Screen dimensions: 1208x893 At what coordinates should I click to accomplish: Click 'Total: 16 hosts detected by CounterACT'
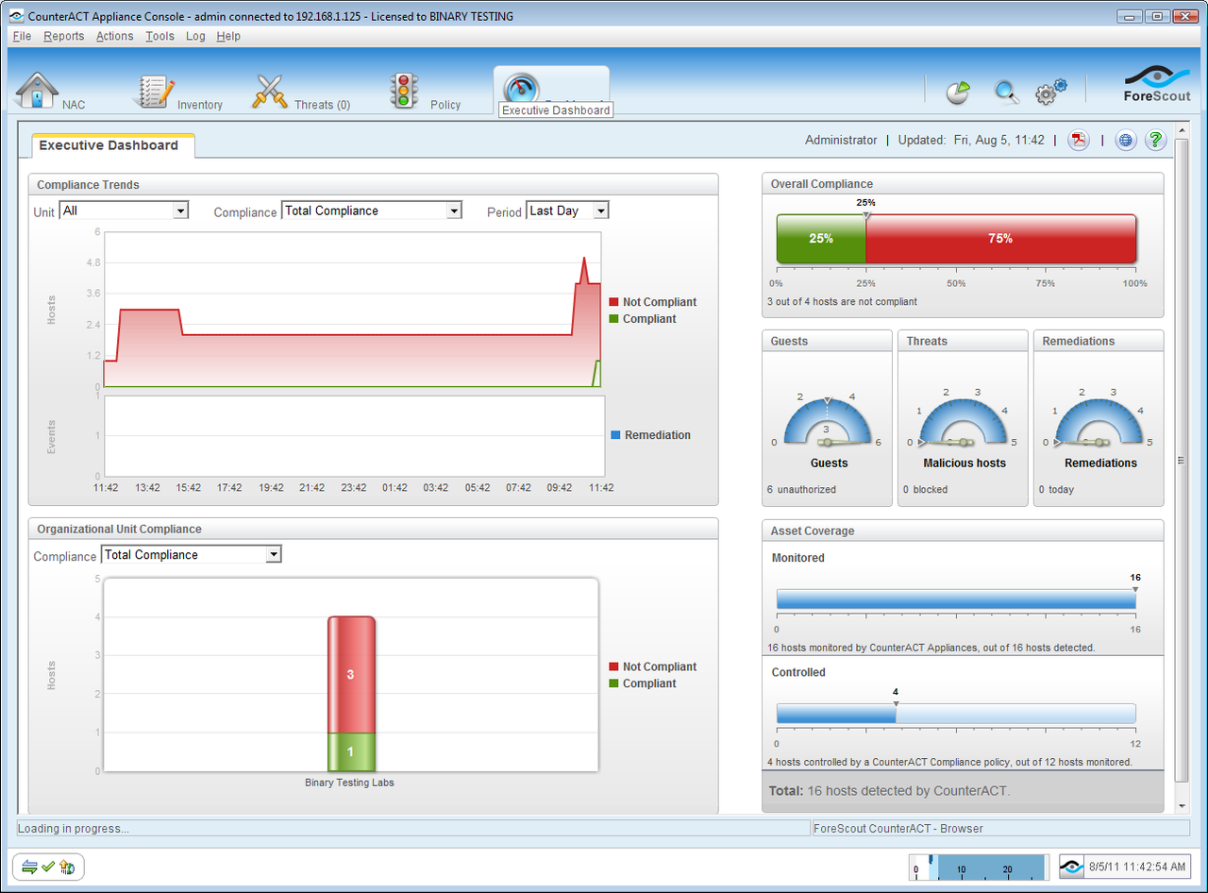(x=889, y=791)
